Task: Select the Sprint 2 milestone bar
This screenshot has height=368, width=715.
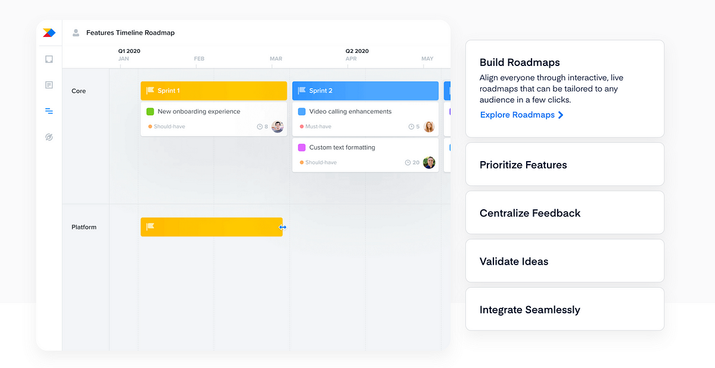Action: pos(365,90)
